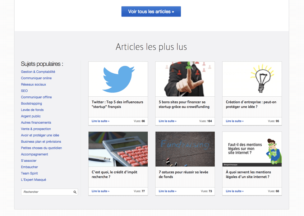Click 'Lire la suite' on crowdfunding card
The image size is (304, 216).
(x=167, y=121)
